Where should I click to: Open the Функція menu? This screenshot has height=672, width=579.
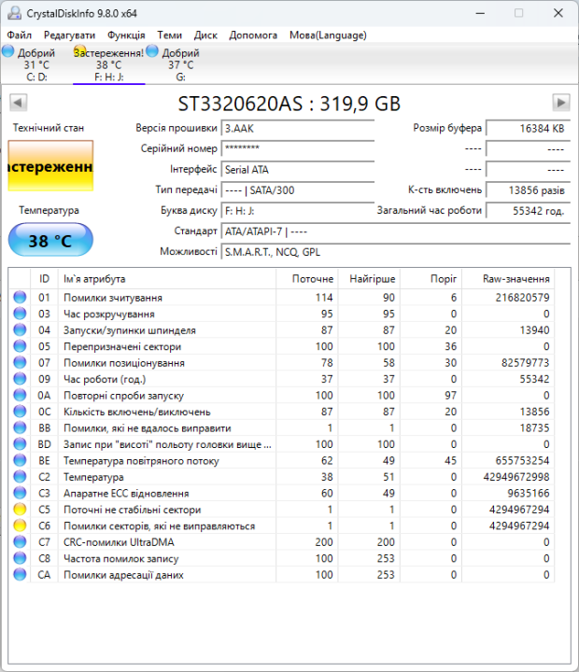pos(126,35)
